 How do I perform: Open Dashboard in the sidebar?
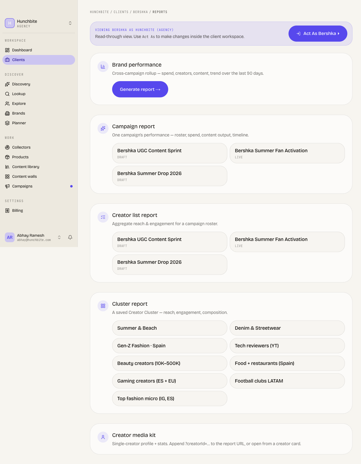click(39, 50)
